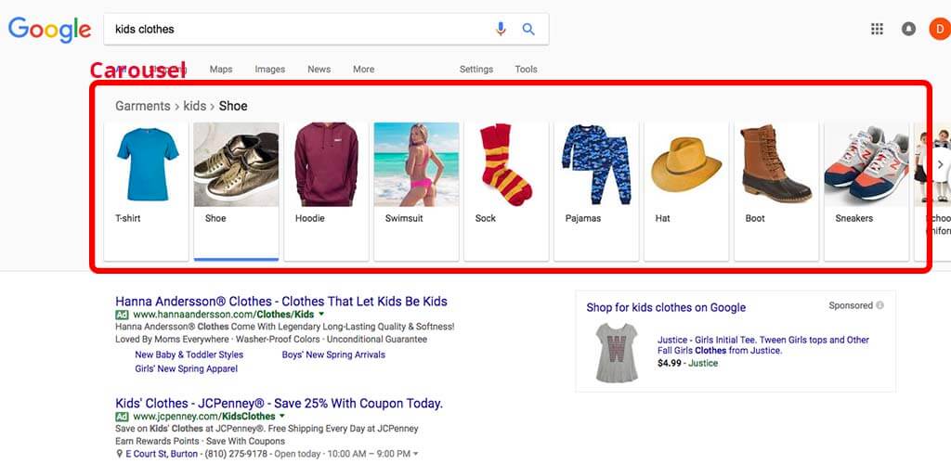
Task: Open the Hanna Andersson Clothes ad headline
Action: click(x=281, y=301)
